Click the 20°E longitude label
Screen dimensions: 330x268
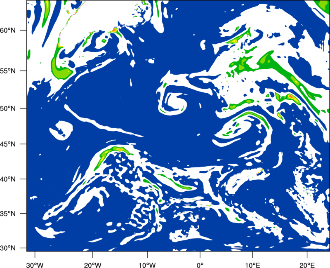pos(307,265)
